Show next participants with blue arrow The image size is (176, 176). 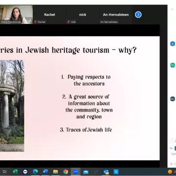pos(138,15)
